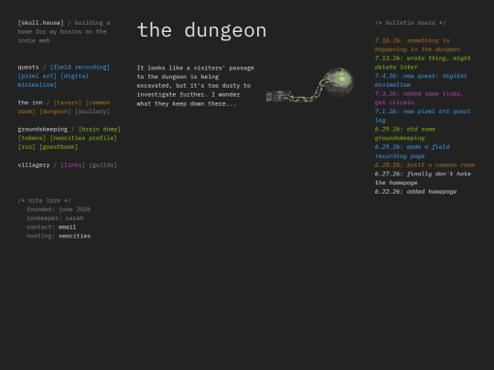The height and width of the screenshot is (370, 494).
Task: Click the 'innkeeper: sarah' line
Action: 55,218
